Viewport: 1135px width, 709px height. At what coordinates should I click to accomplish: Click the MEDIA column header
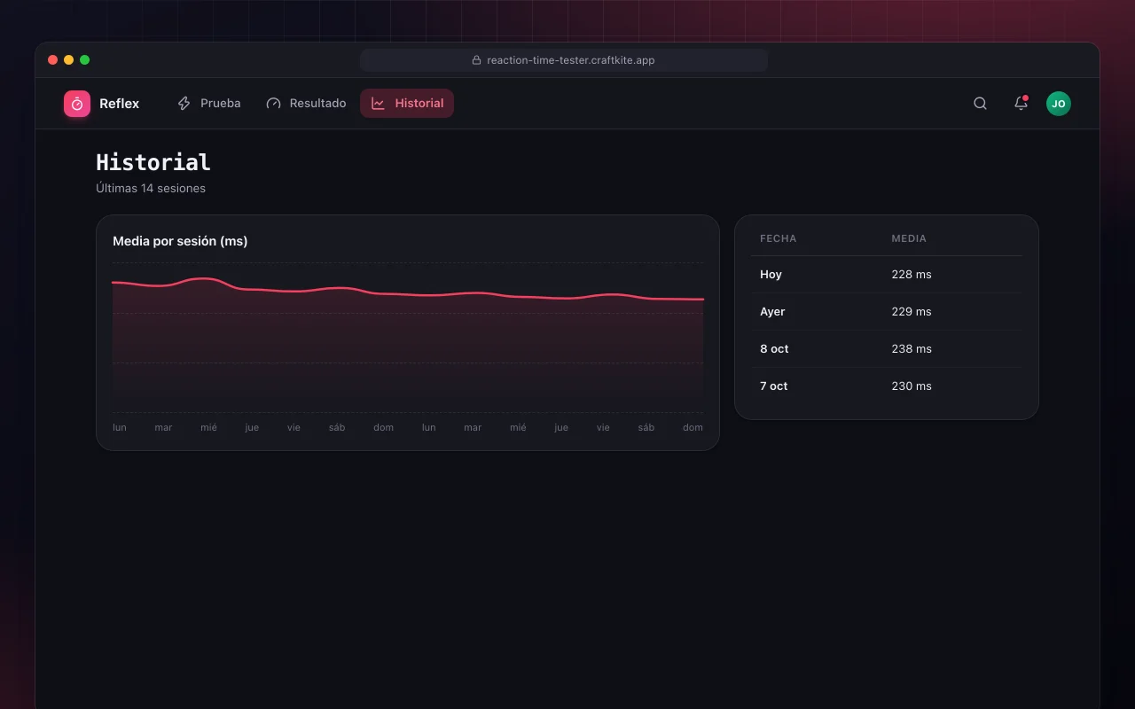pyautogui.click(x=909, y=238)
